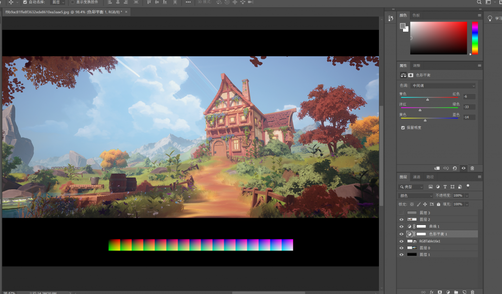Click the align bottom edges icon

(165, 2)
